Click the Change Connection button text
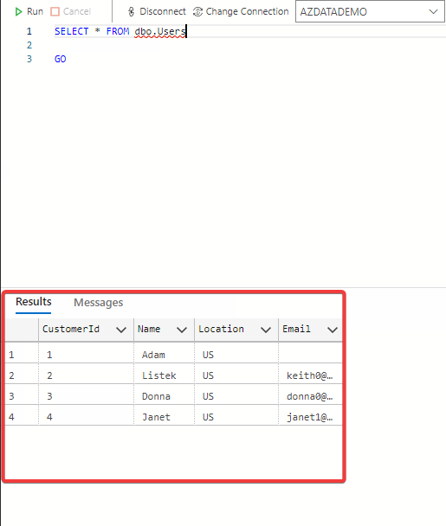Image resolution: width=446 pixels, height=526 pixels. 247,12
